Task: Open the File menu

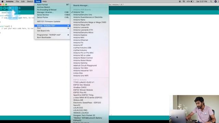Action: (17, 1)
